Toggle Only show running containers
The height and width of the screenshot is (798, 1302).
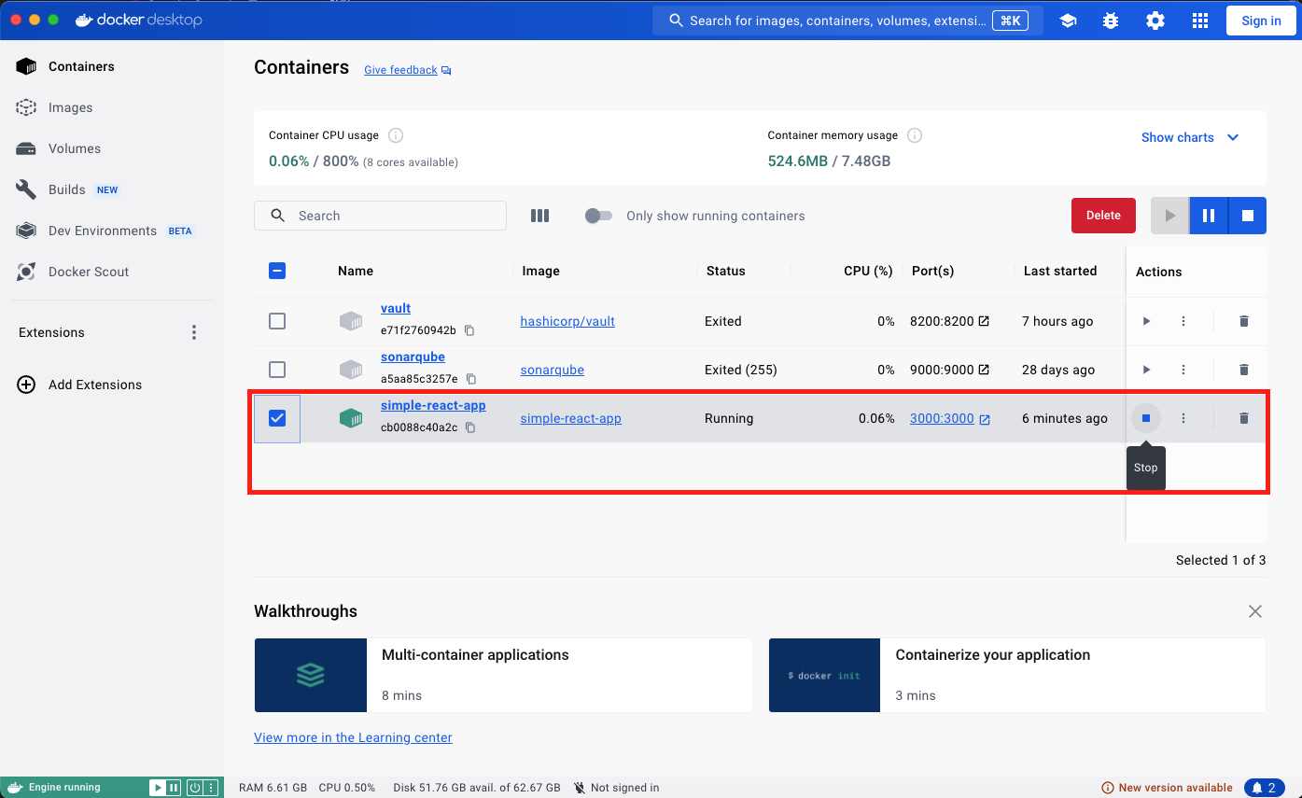(598, 216)
